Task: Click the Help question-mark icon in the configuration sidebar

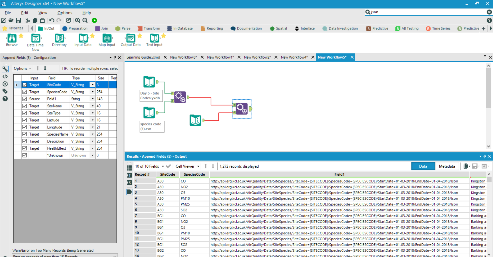Action: [x=5, y=99]
